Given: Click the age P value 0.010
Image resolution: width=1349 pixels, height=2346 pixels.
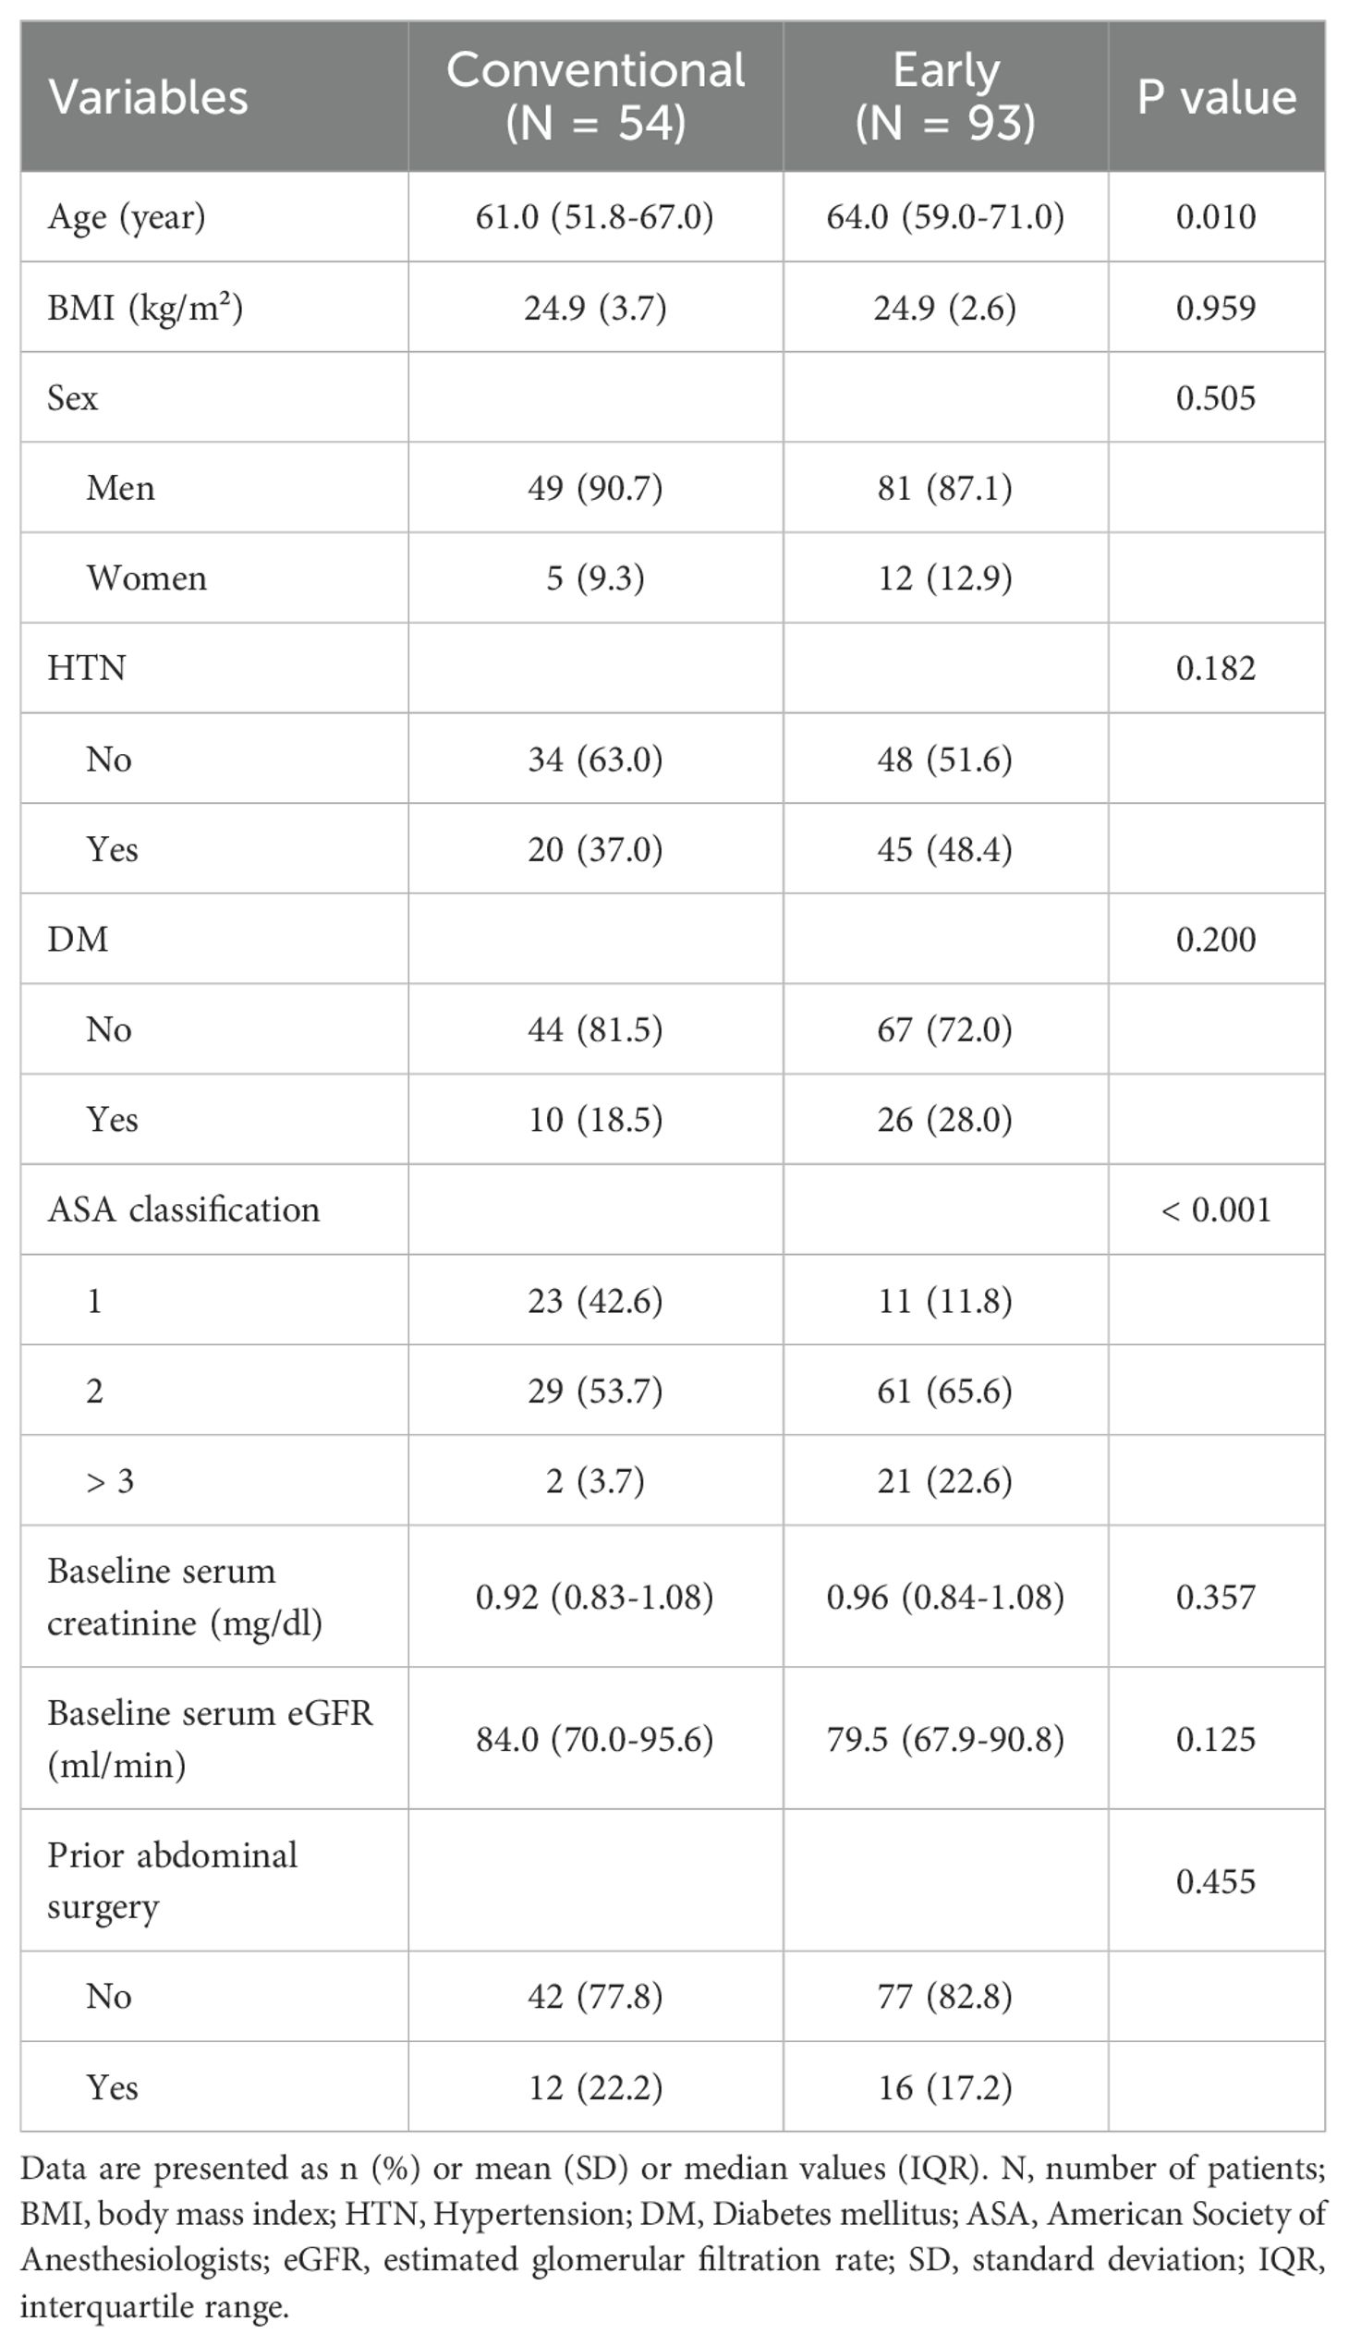Looking at the screenshot, I should (x=1216, y=217).
